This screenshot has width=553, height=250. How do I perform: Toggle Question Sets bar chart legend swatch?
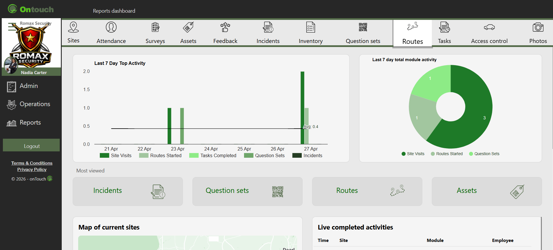pos(249,155)
